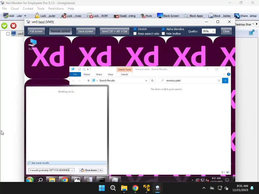Open the File menu of Net Monitor

point(4,9)
